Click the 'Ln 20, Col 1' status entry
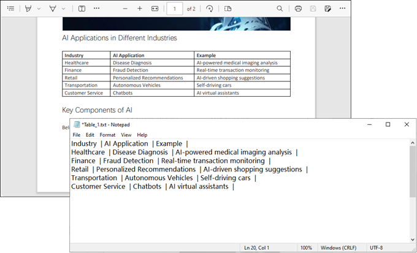 [256, 247]
